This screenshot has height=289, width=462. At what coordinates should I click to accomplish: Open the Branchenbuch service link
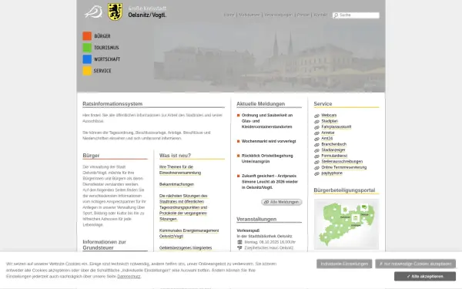point(334,144)
